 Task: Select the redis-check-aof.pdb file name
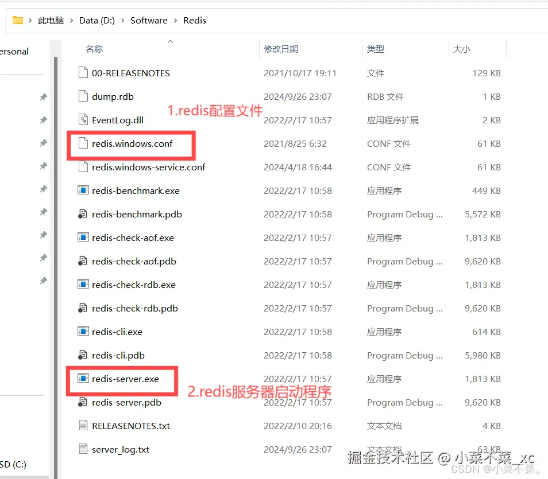click(134, 261)
